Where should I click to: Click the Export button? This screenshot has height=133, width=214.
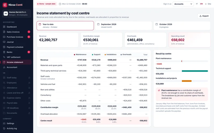(x=204, y=16)
